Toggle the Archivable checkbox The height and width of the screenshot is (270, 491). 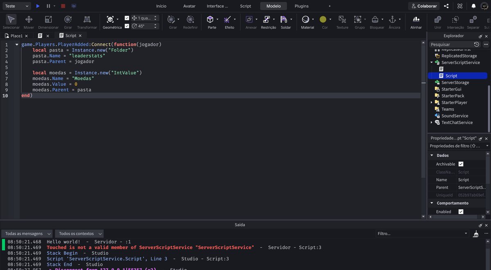[x=461, y=164]
